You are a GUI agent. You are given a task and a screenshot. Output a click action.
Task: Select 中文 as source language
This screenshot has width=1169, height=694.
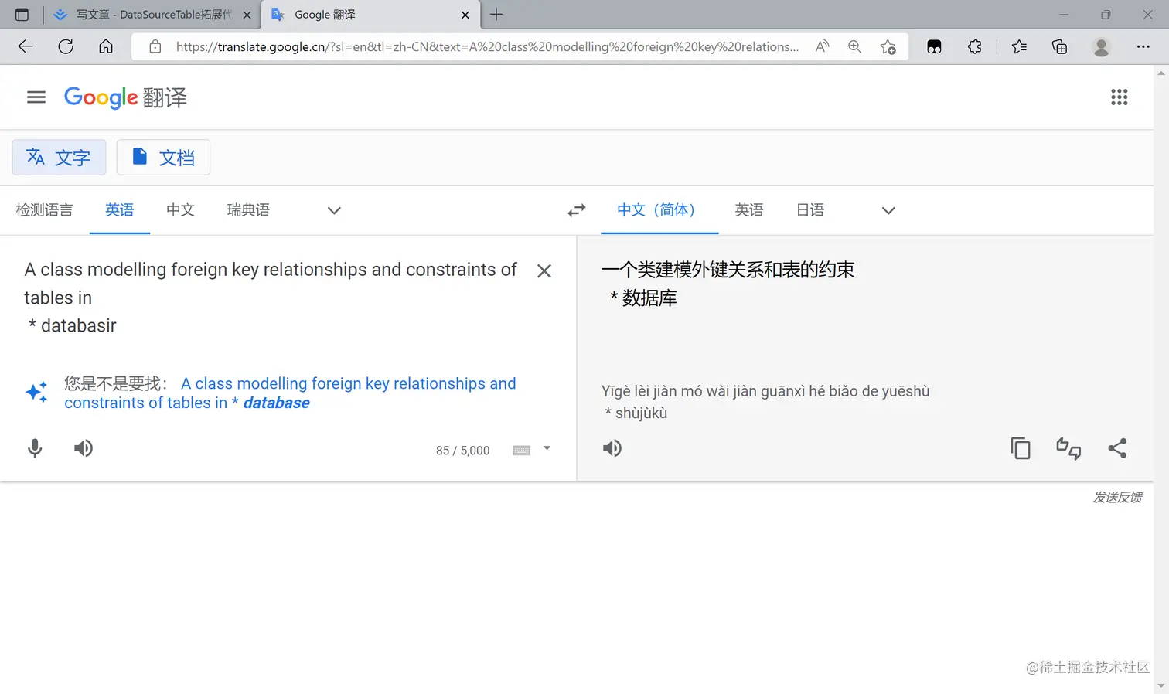[180, 210]
